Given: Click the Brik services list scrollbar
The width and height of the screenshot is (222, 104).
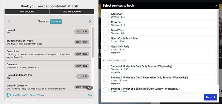Looking at the screenshot, I should click(x=93, y=42).
